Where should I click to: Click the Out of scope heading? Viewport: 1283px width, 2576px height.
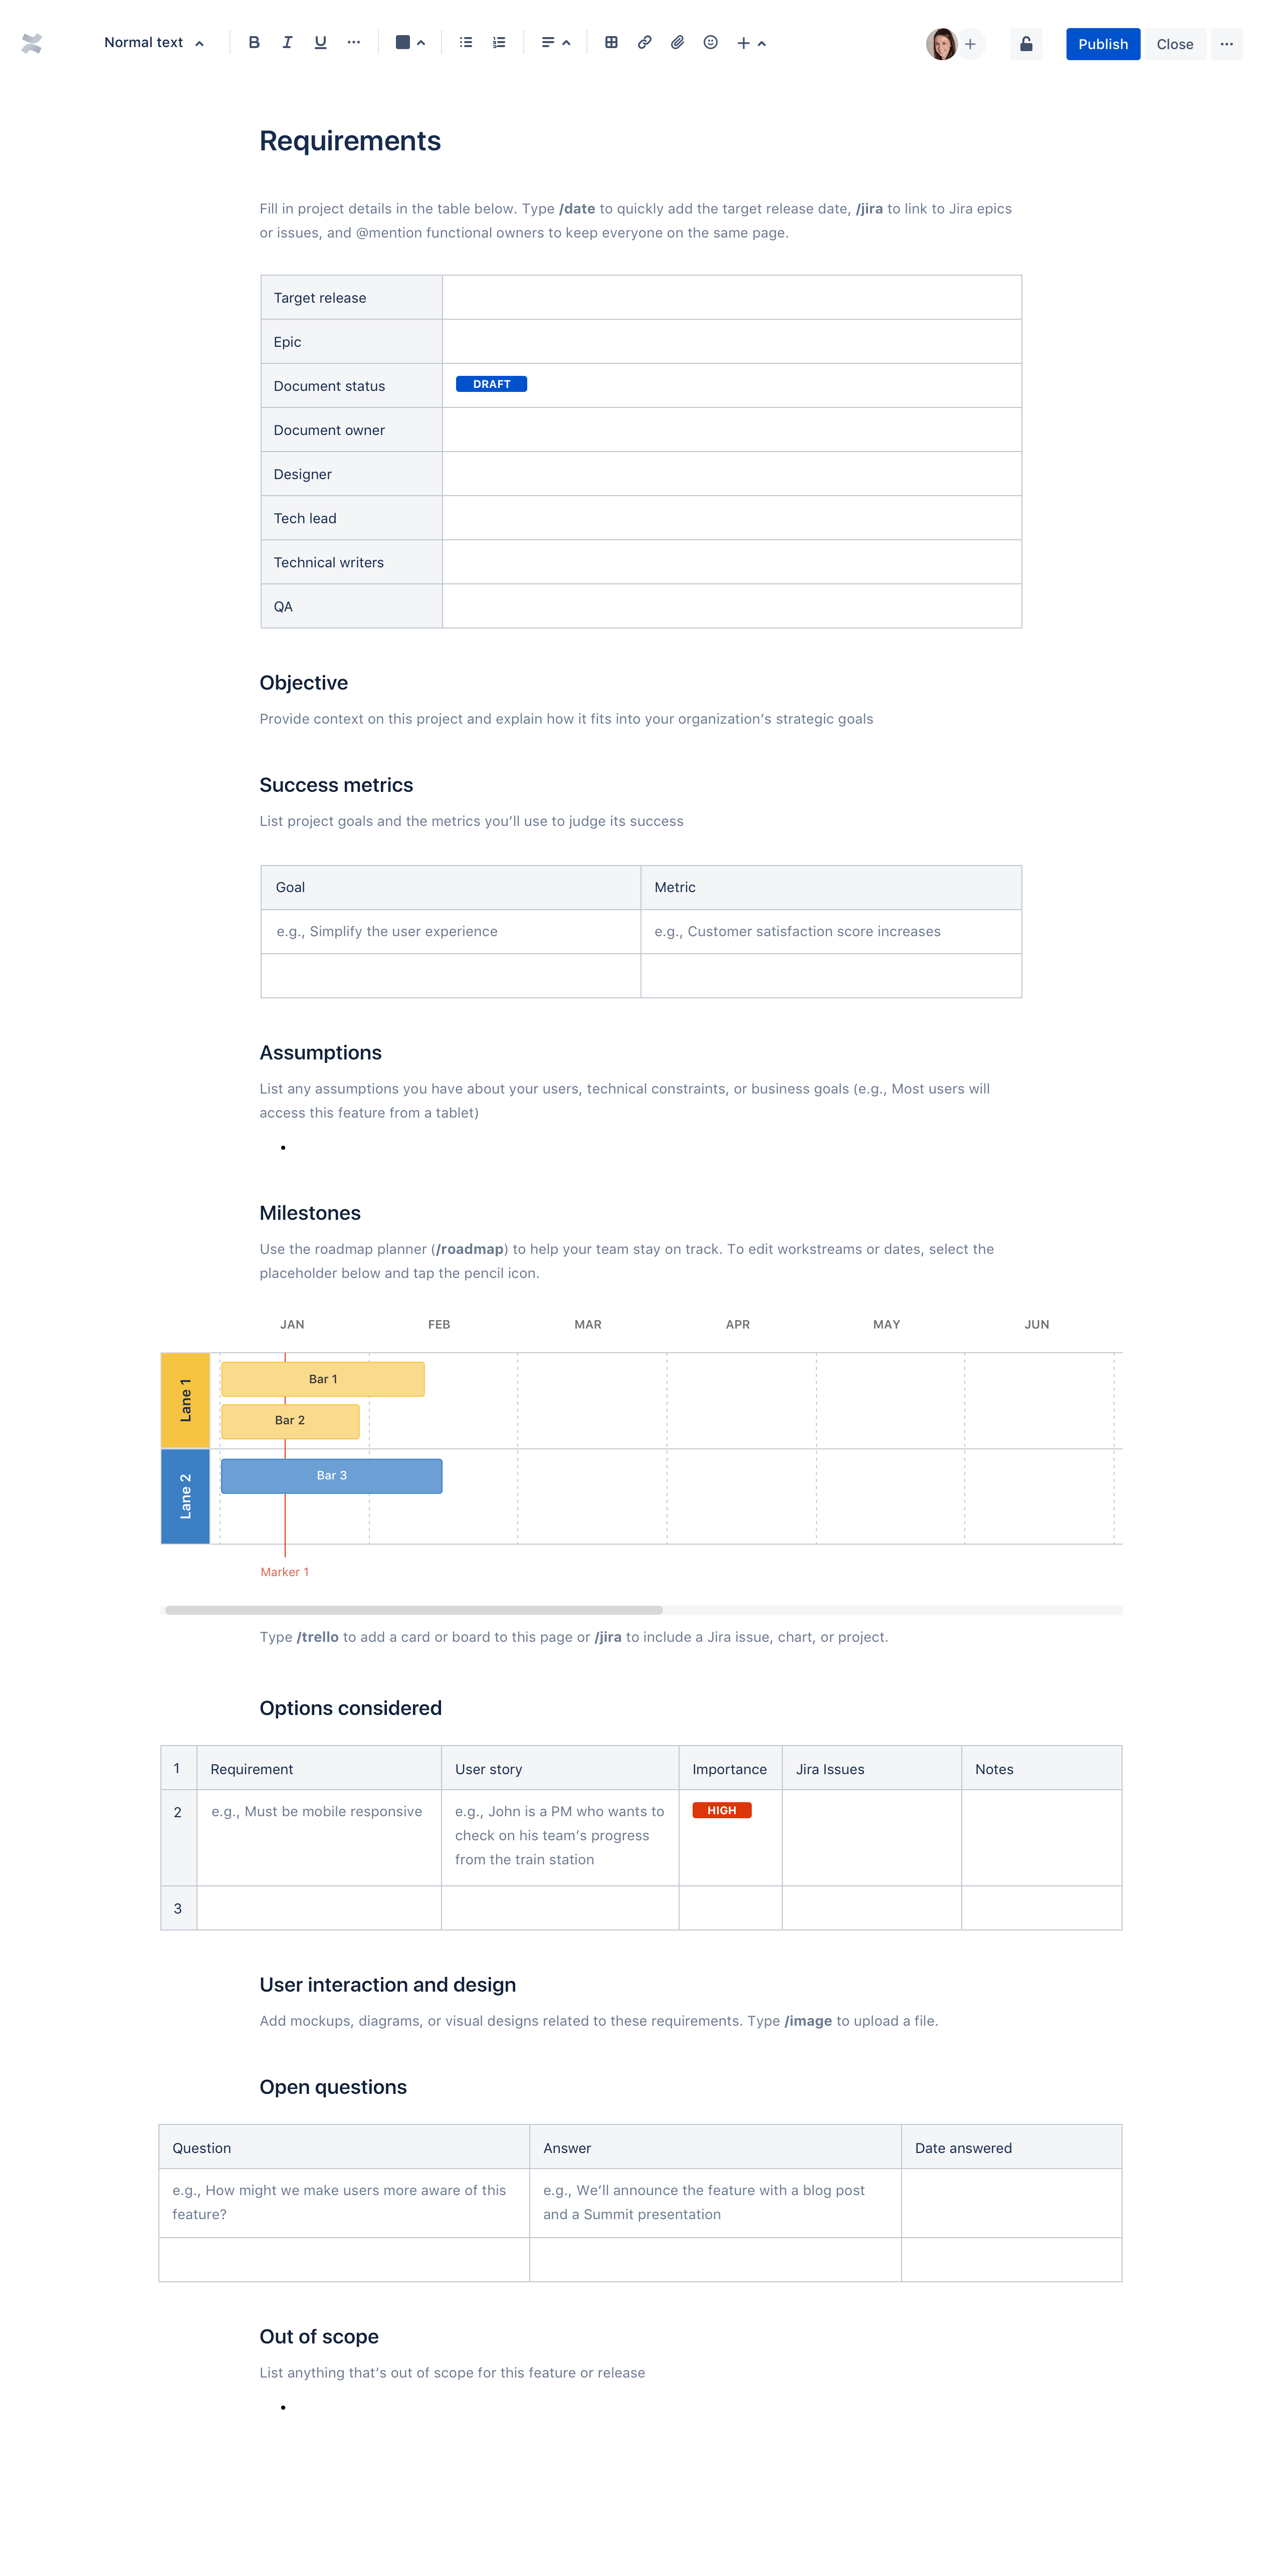coord(319,2337)
